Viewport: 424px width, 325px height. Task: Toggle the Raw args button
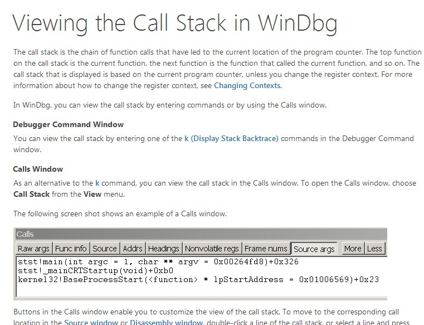(33, 249)
